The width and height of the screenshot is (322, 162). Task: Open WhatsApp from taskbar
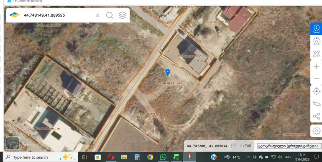[x=163, y=157]
